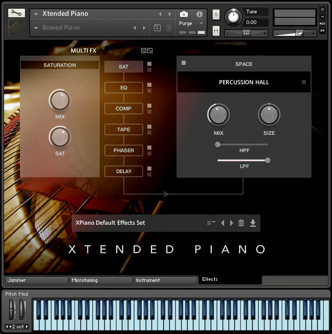Open the EQ module handle menu lines

[x=149, y=90]
